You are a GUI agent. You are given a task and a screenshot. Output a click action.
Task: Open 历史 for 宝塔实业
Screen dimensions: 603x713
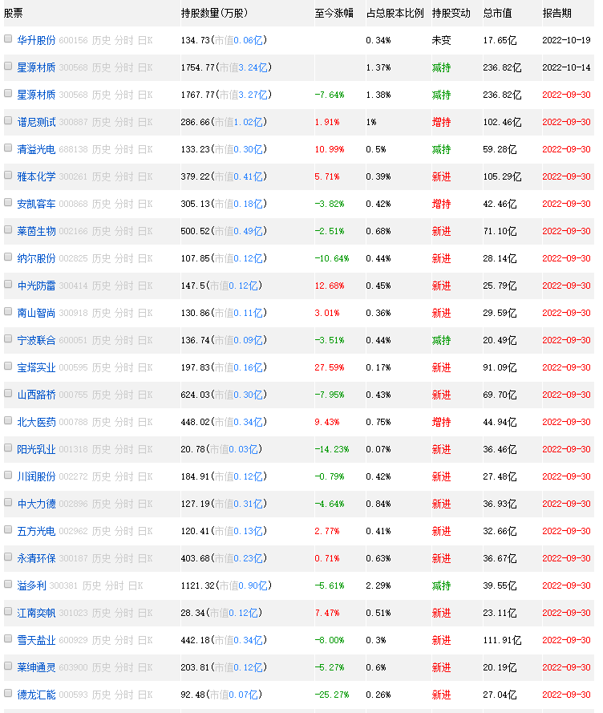101,368
